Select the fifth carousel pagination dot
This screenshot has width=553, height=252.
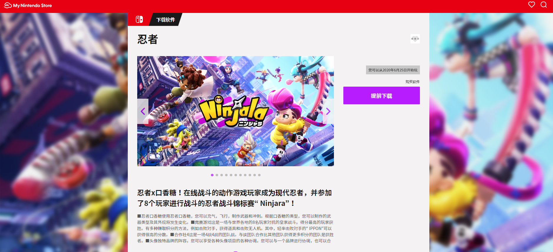point(231,175)
